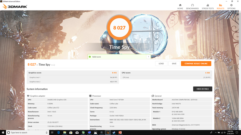
Task: Collapse system info with Hide Details
Action: point(202,89)
